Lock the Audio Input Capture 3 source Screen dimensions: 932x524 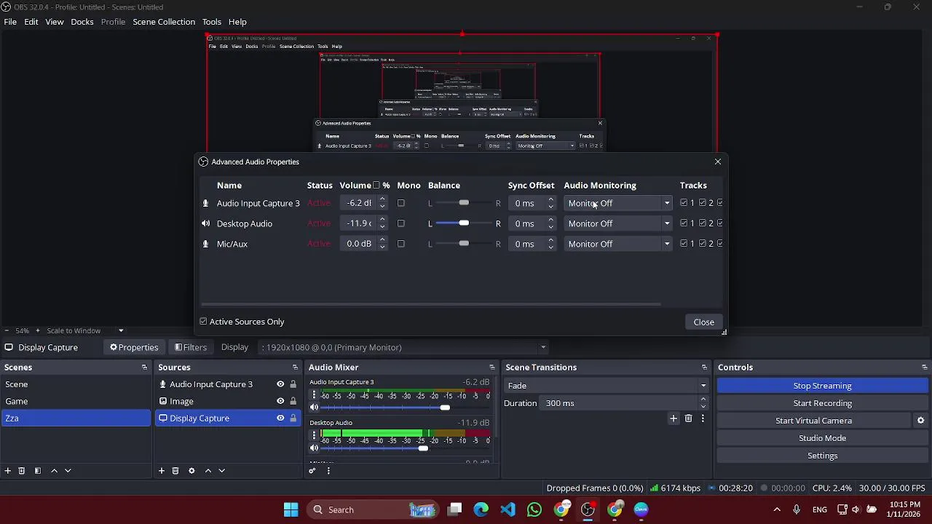[293, 384]
